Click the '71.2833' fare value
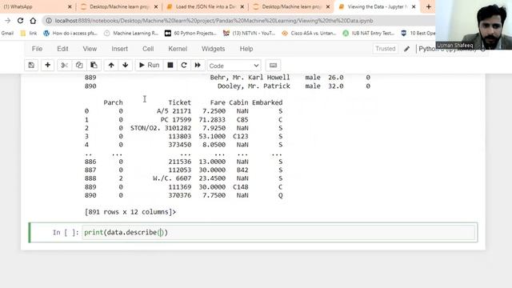Viewport: 512px width, 288px height. pyautogui.click(x=212, y=120)
